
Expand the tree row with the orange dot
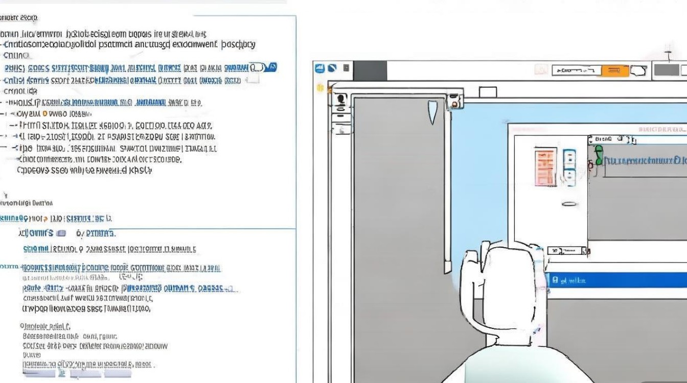(48, 113)
